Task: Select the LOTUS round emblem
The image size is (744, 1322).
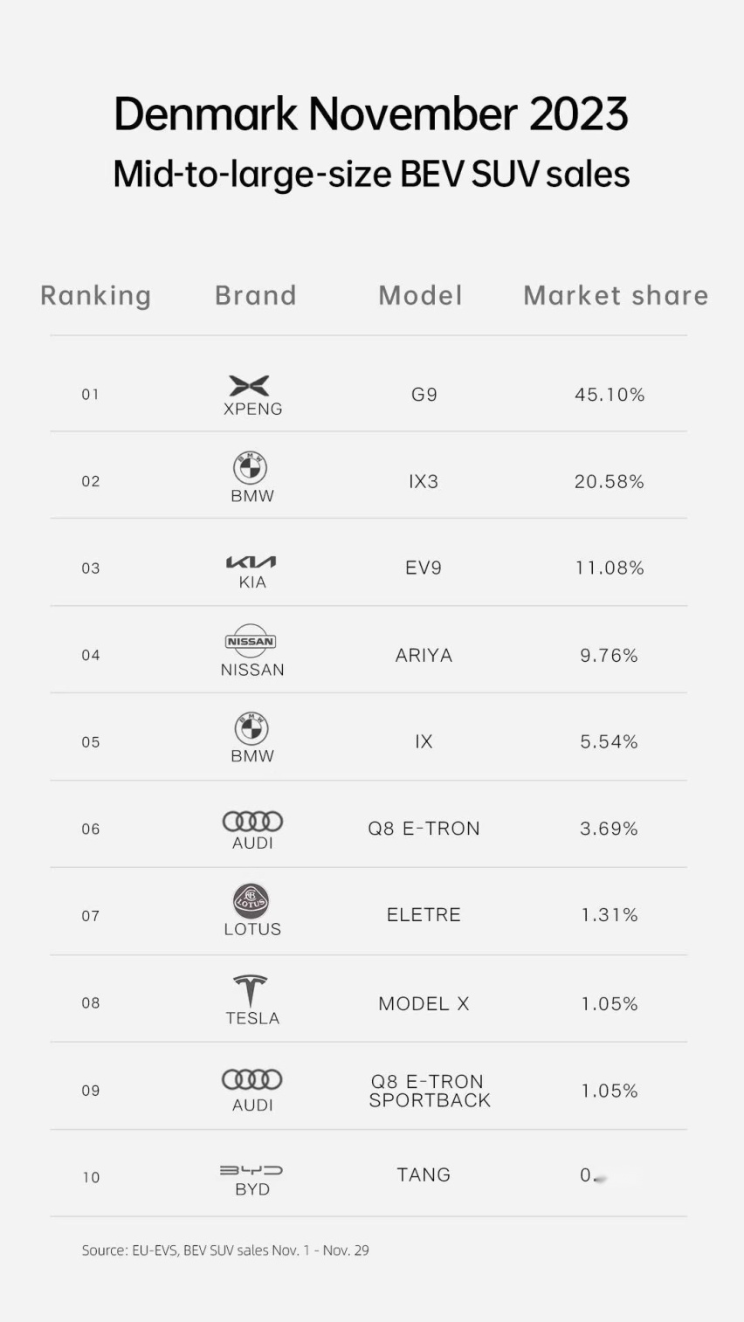Action: (251, 900)
